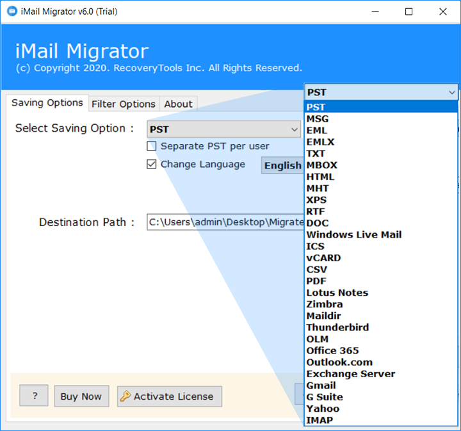Select the XPS saving option
The height and width of the screenshot is (431, 461).
click(x=381, y=200)
